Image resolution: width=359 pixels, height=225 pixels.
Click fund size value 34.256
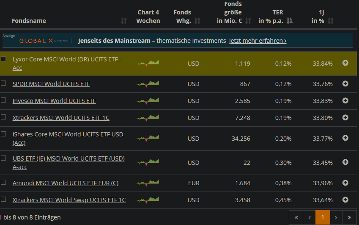point(241,139)
